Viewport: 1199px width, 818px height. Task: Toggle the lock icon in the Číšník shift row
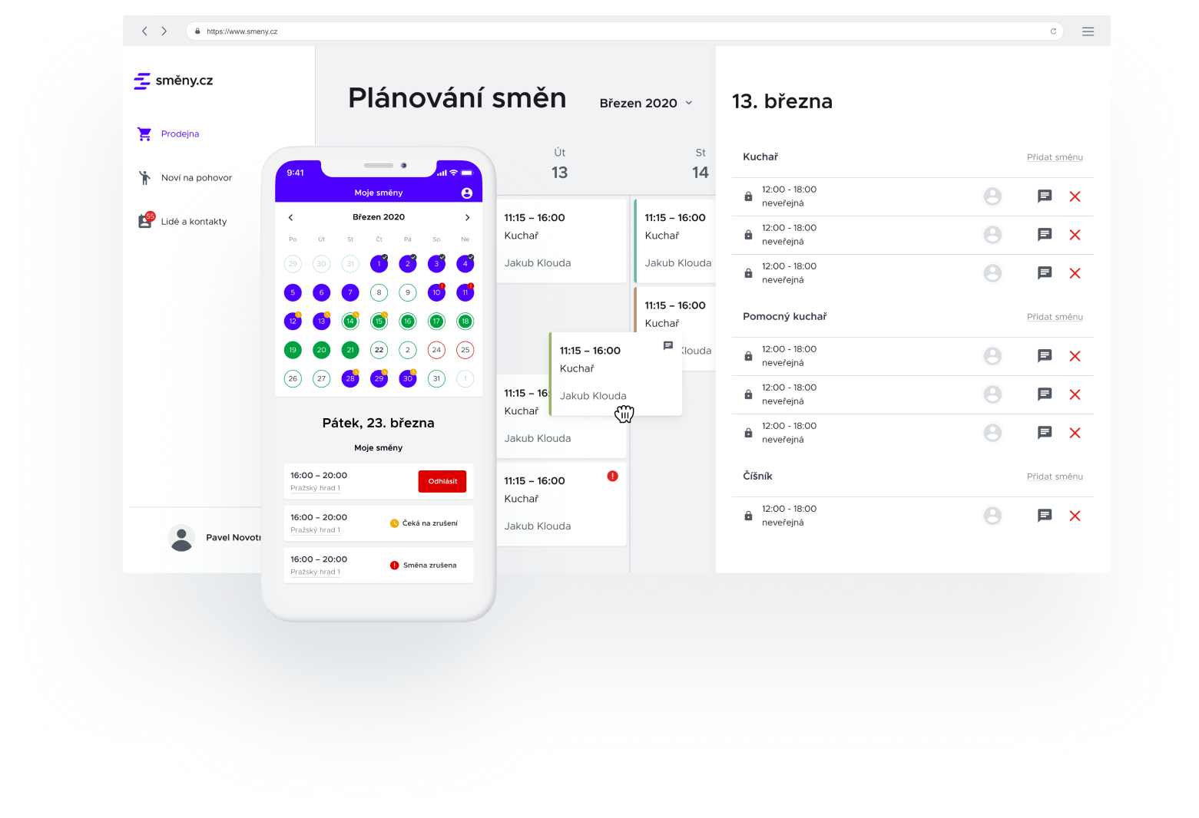tap(748, 516)
